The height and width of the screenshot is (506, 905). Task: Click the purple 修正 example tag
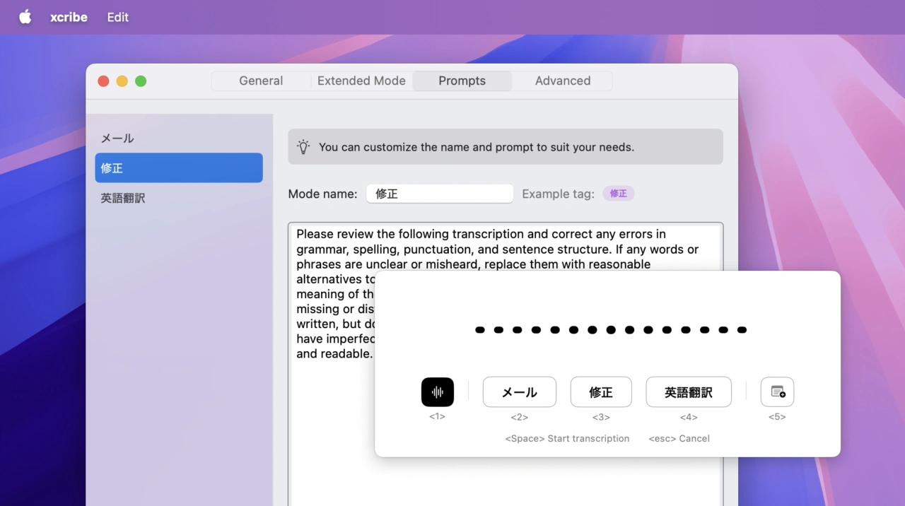618,194
